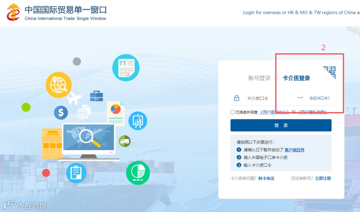Toggle password visibility eye icon
Viewport: 360px width, 212px height.
pyautogui.click(x=300, y=98)
